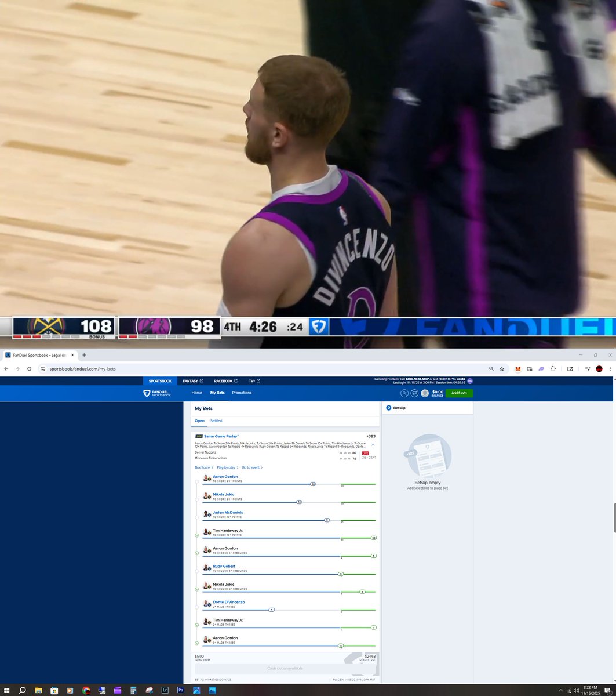This screenshot has width=616, height=696.
Task: Click Jaden McDaniels player avatar
Action: pos(207,514)
